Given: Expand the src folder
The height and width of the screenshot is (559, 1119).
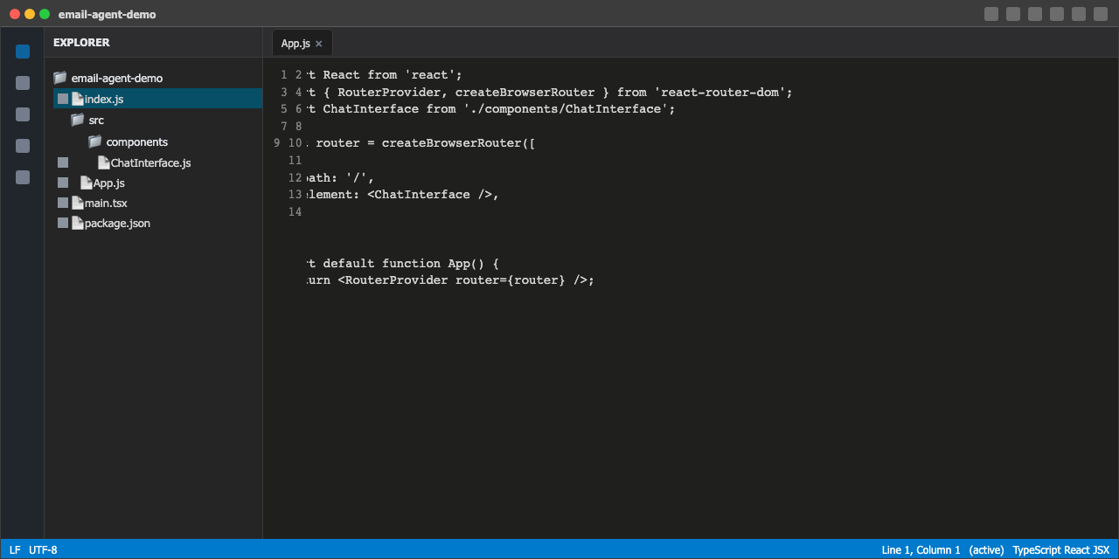Looking at the screenshot, I should pos(96,120).
